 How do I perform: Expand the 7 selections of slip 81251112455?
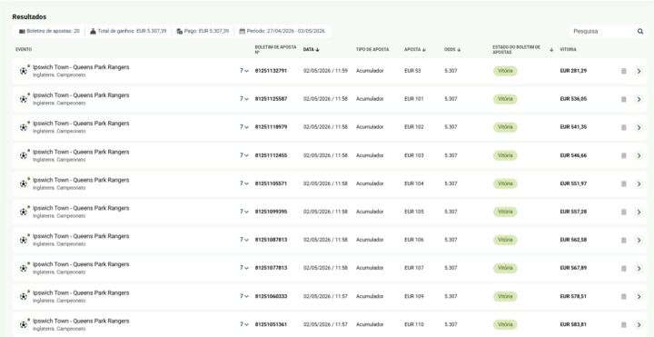(244, 155)
